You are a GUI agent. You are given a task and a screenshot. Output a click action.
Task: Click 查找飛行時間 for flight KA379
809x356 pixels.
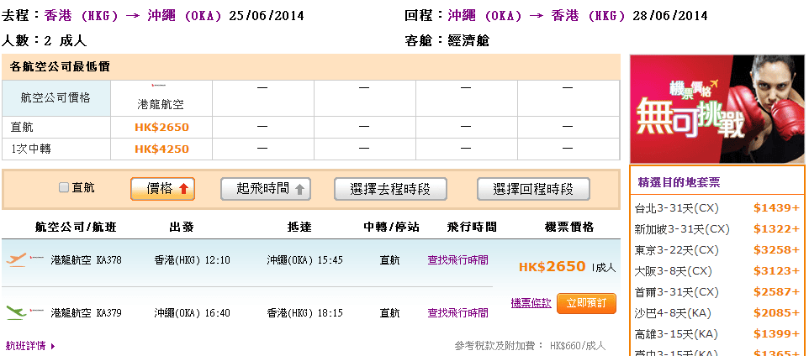(x=457, y=312)
